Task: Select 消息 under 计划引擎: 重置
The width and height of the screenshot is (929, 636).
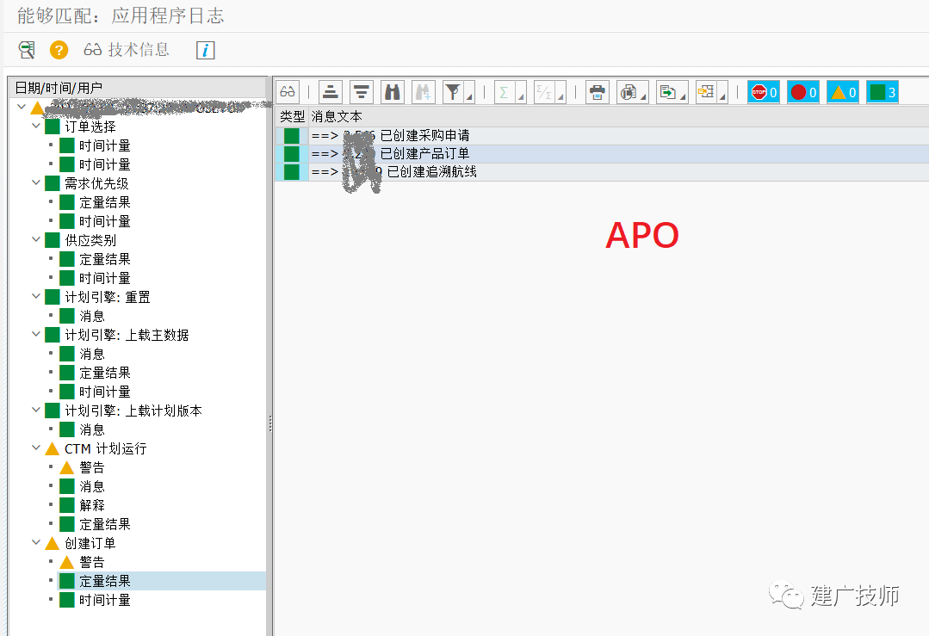Action: (x=92, y=316)
